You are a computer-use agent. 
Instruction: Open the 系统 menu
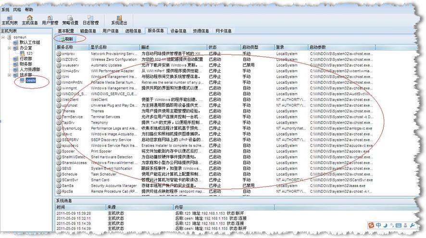(x=5, y=10)
